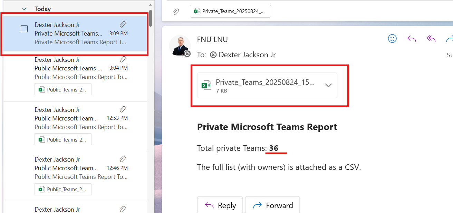453x213 pixels.
Task: Click paperclip icon on 12:53 PM email
Action: pyautogui.click(x=123, y=109)
